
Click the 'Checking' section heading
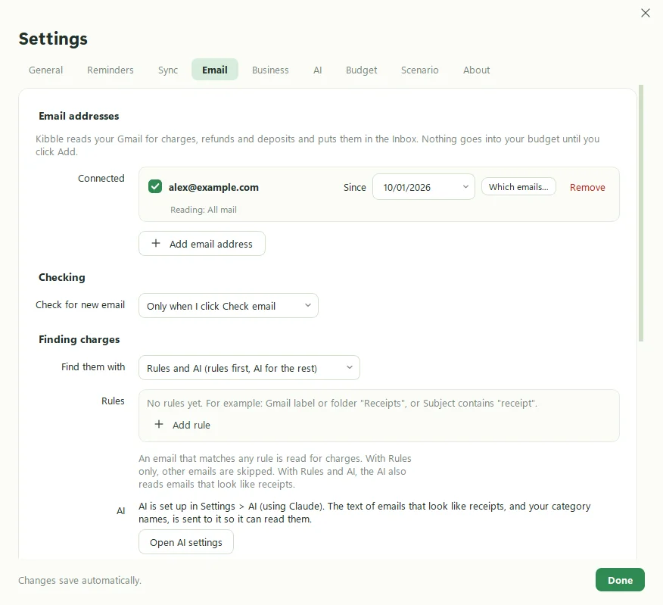(x=62, y=278)
